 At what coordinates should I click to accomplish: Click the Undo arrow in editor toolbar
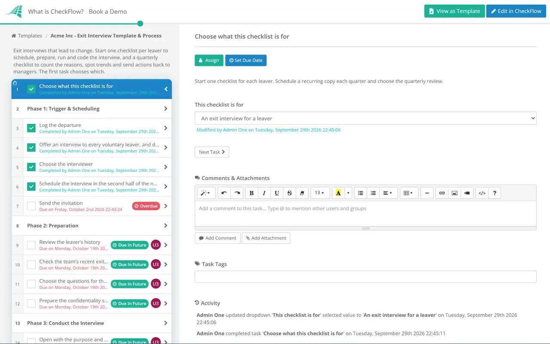pos(224,193)
